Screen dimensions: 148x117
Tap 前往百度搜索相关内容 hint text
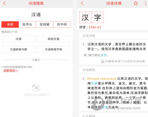pos(19,67)
